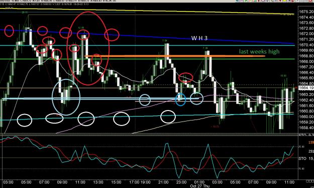Click the 17:00 time axis label
This screenshot has height=188, width=314.
click(x=134, y=182)
